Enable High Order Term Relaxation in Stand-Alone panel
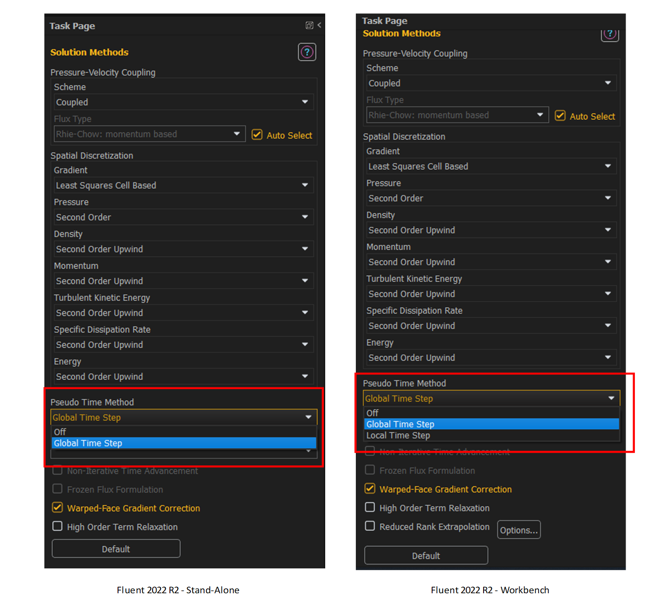Image resolution: width=669 pixels, height=611 pixels. coord(58,526)
